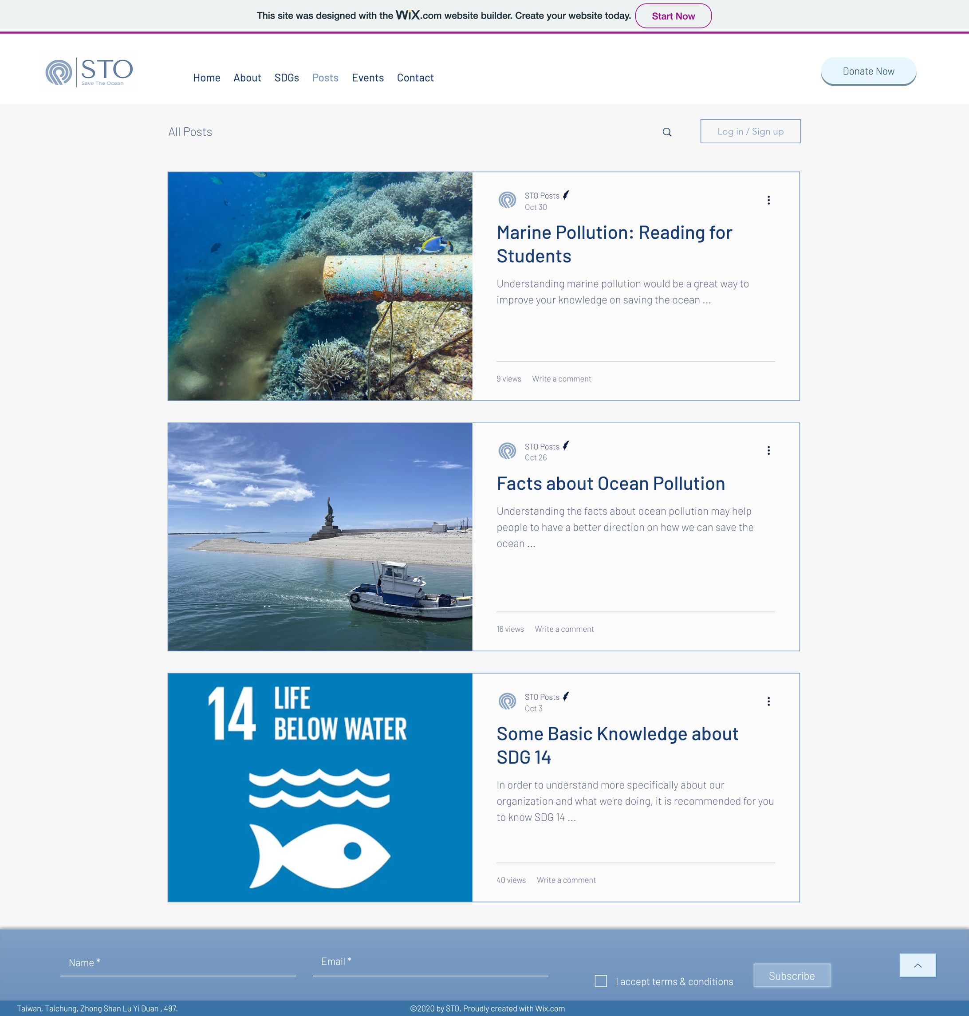
Task: Open more options on Facts about Ocean Pollution
Action: pyautogui.click(x=768, y=450)
